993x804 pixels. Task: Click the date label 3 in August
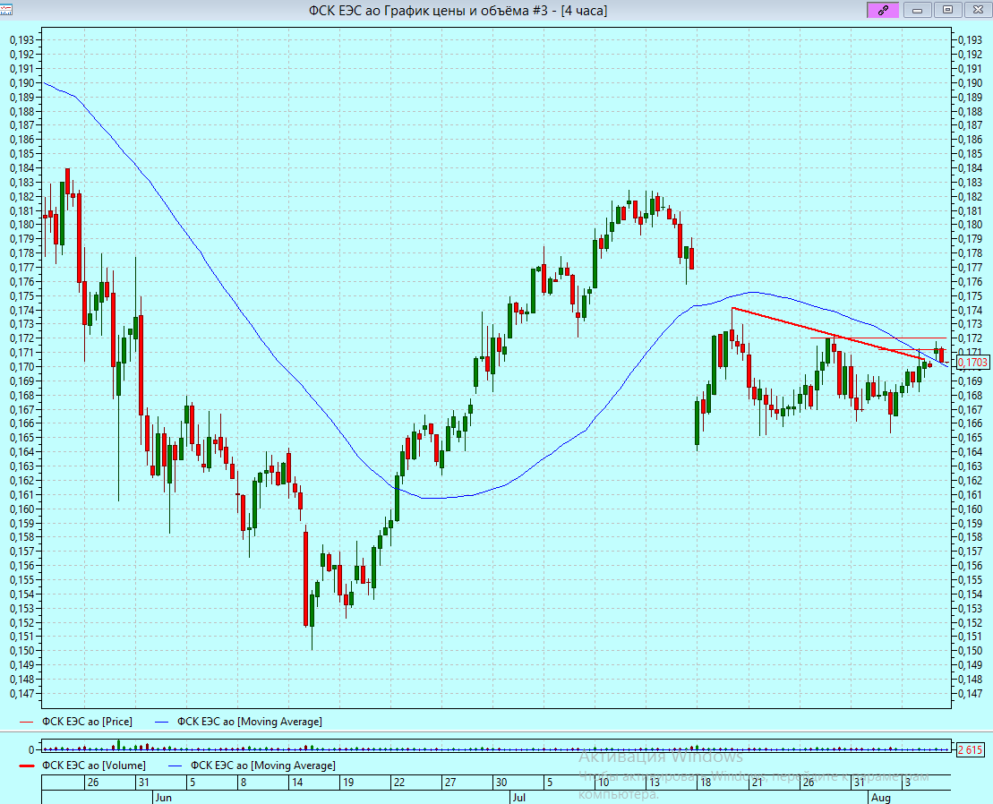908,782
